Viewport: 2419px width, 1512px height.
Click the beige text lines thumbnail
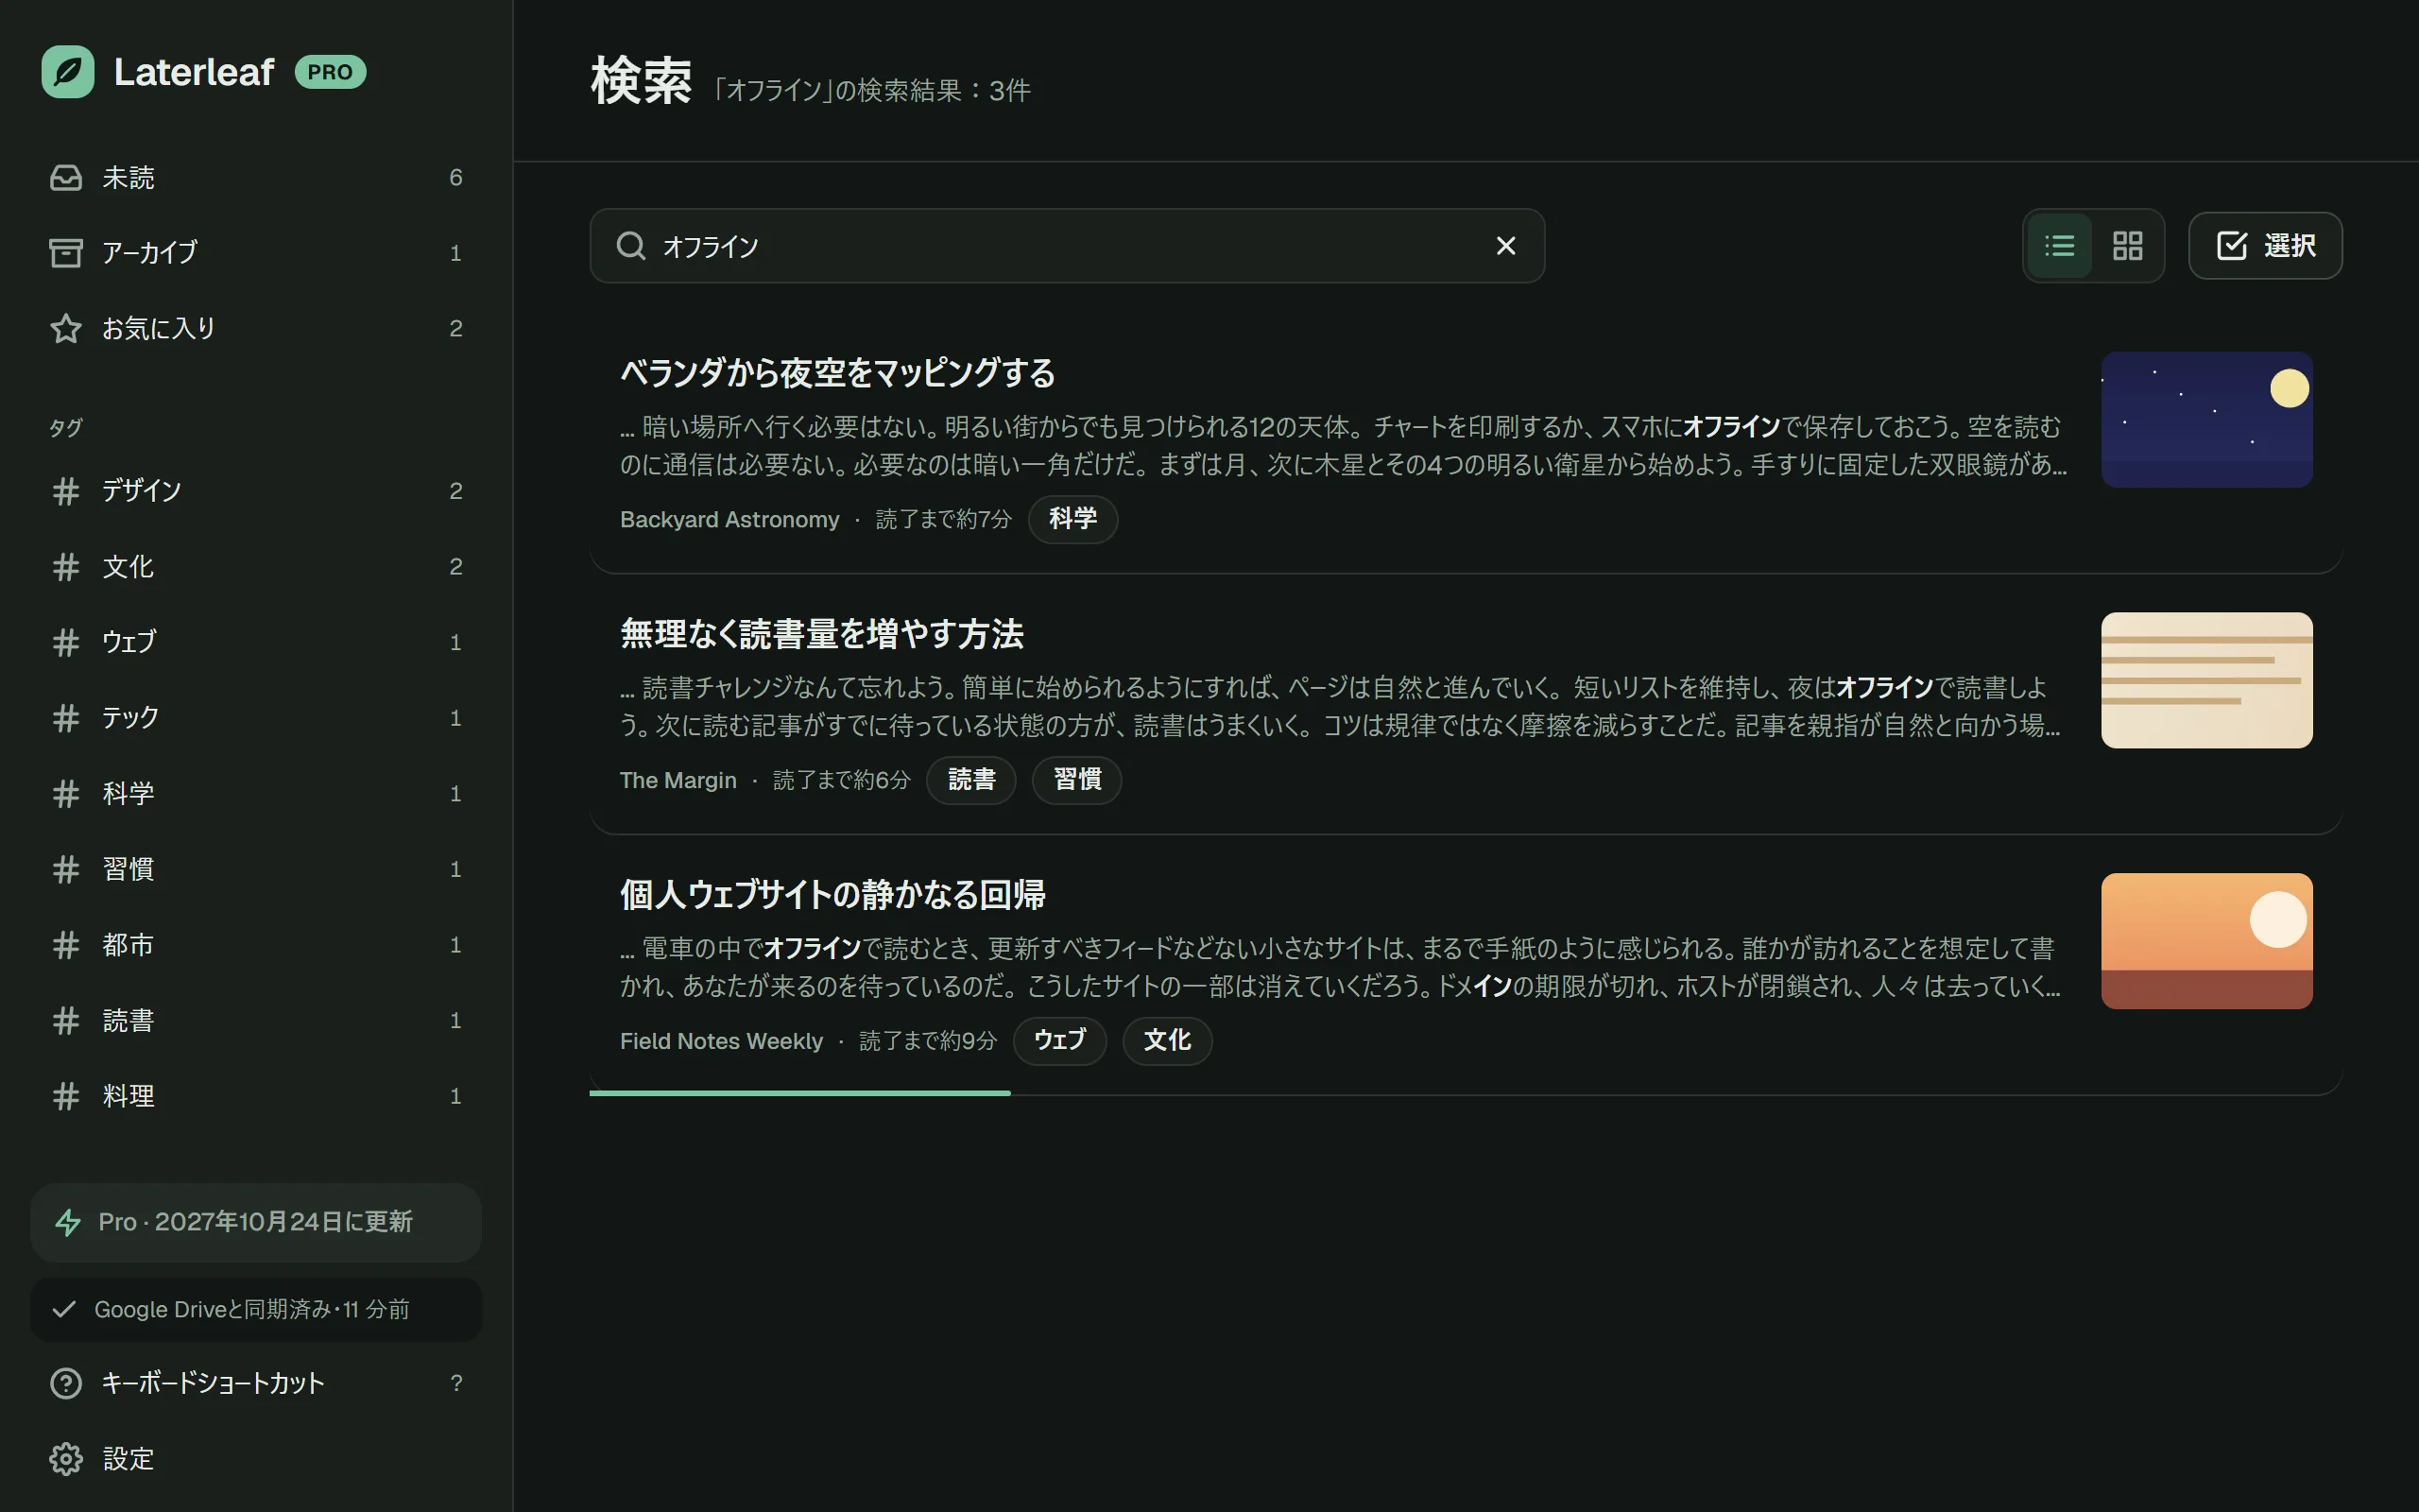pos(2206,680)
